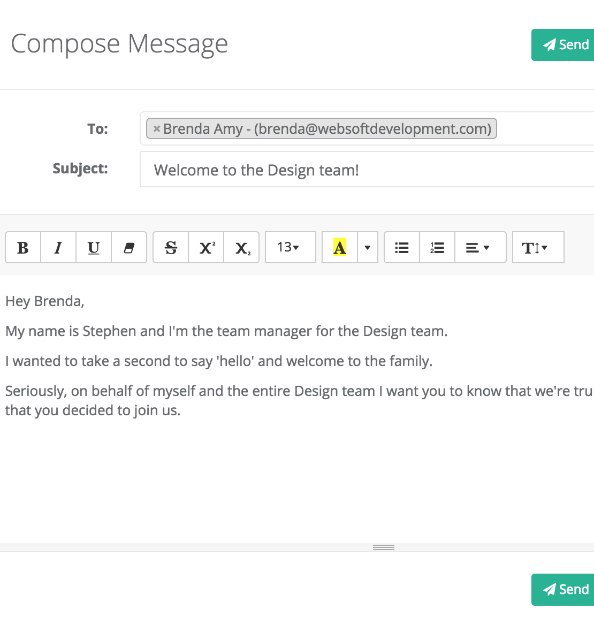
Task: Apply the yellow highlight color A
Action: point(340,248)
